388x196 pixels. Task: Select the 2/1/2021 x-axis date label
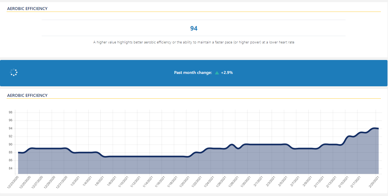pos(259,181)
